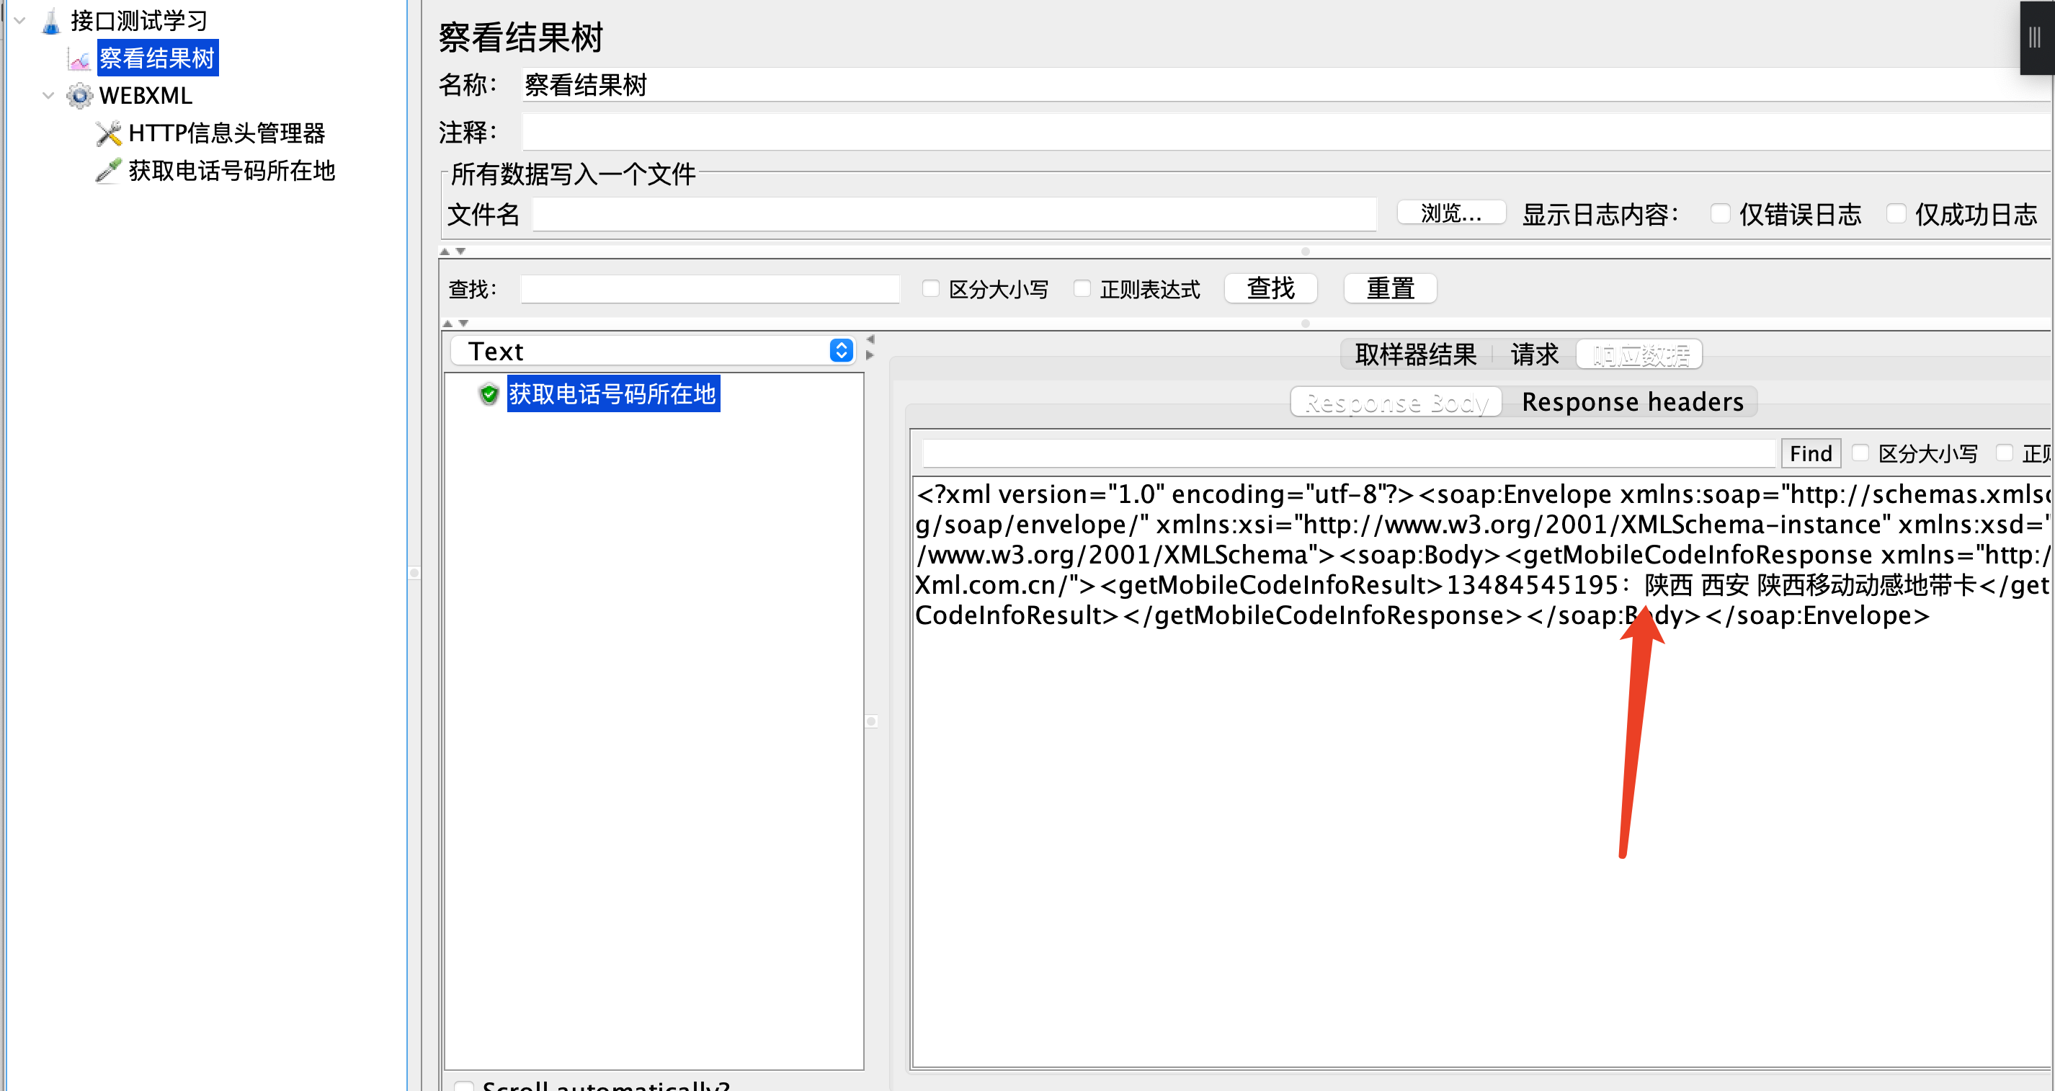
Task: Click the 文件名 input field
Action: [x=954, y=215]
